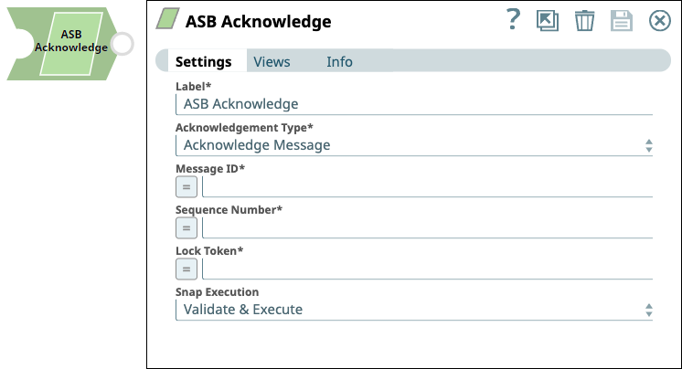
Task: Delete the snap with the trash icon
Action: click(584, 20)
